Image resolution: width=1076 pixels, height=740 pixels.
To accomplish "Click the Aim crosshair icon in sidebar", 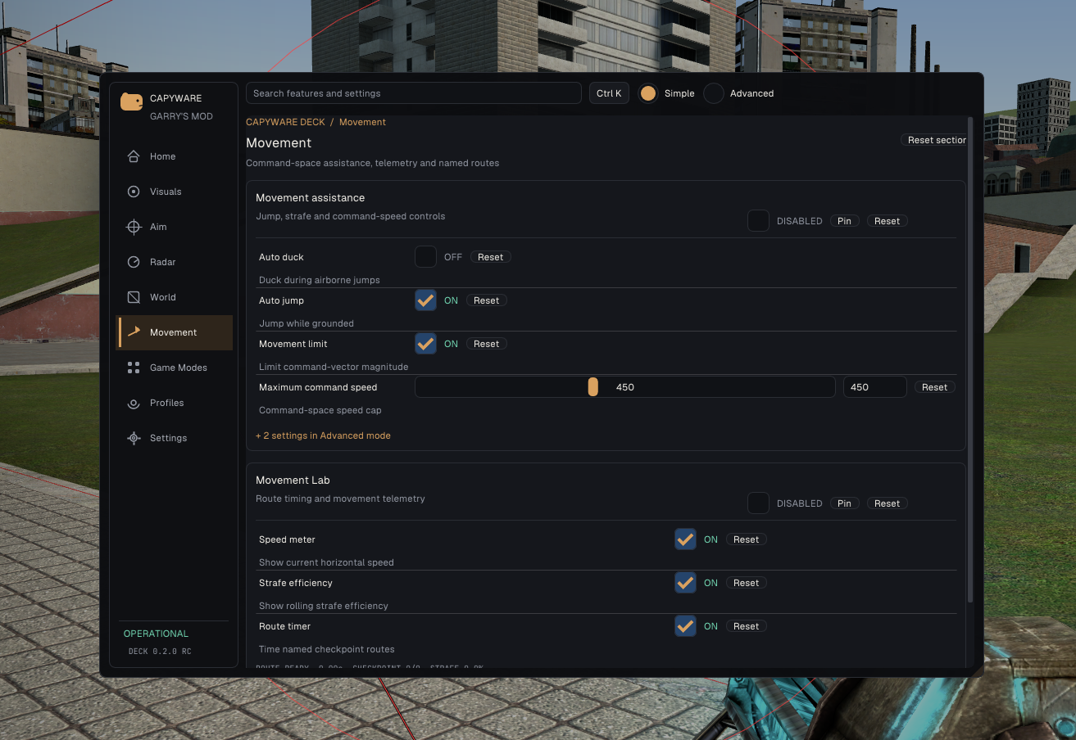I will click(x=134, y=227).
